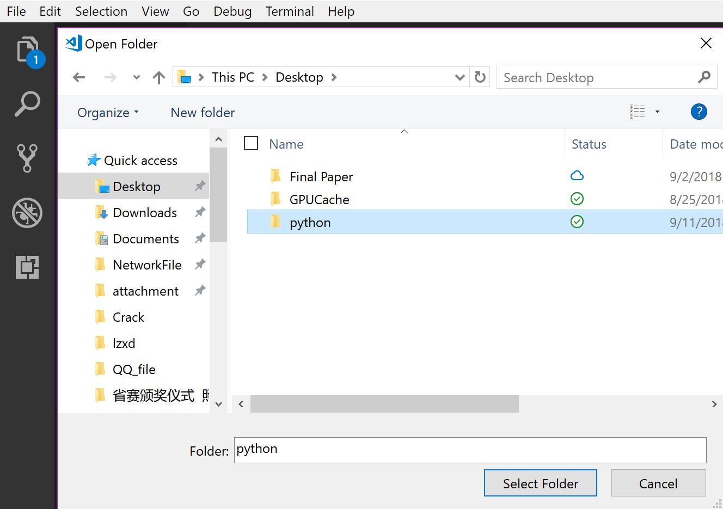Expand the address bar history dropdown
The width and height of the screenshot is (723, 509).
coord(460,77)
